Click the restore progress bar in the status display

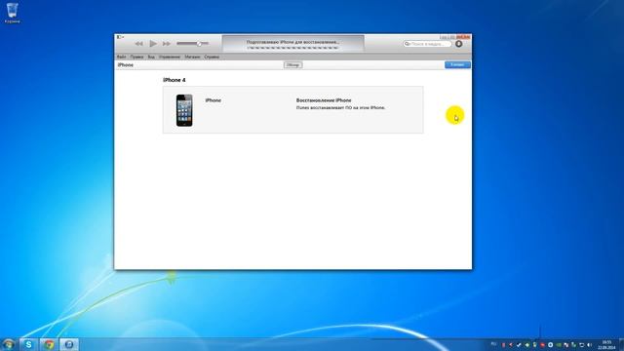click(x=292, y=48)
